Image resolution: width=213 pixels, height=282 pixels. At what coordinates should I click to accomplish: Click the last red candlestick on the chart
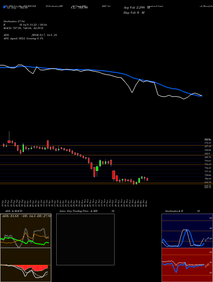147,179
